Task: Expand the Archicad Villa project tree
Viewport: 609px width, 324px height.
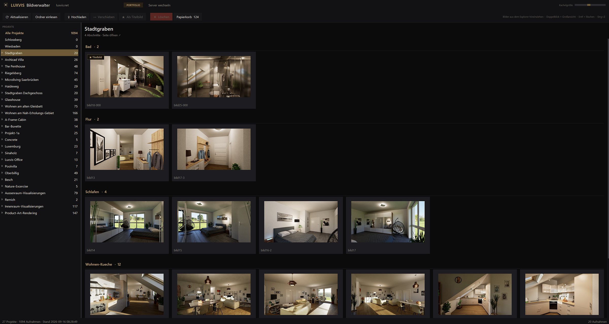Action: (x=2, y=60)
